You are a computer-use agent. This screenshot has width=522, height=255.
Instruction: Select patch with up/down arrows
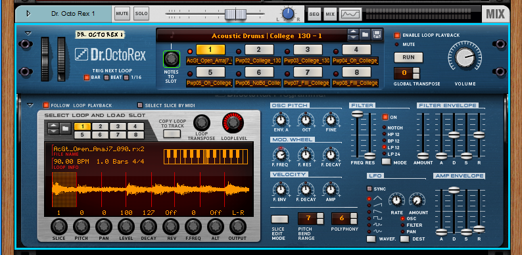353,35
